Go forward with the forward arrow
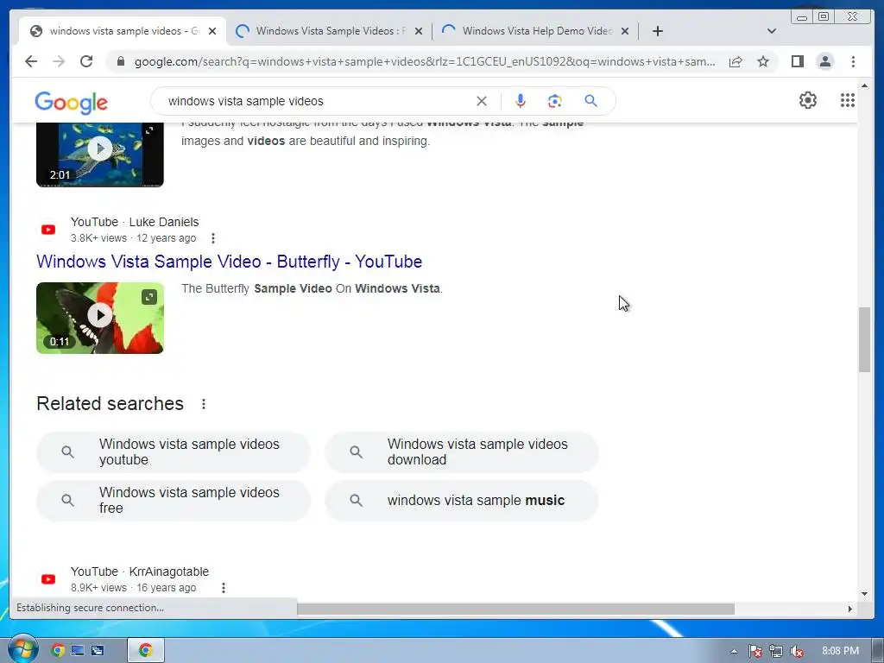884x663 pixels. [59, 61]
